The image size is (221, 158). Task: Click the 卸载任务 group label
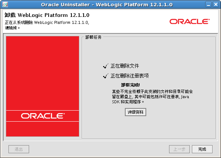[93, 37]
